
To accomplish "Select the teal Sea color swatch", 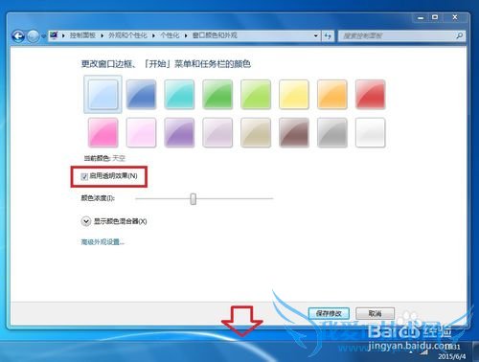I will (179, 95).
